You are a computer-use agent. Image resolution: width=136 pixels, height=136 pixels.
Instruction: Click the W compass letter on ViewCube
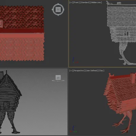[53, 10]
